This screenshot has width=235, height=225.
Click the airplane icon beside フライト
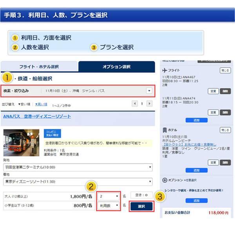(x=164, y=70)
